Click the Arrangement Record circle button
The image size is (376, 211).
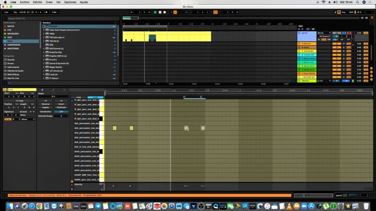click(x=164, y=12)
